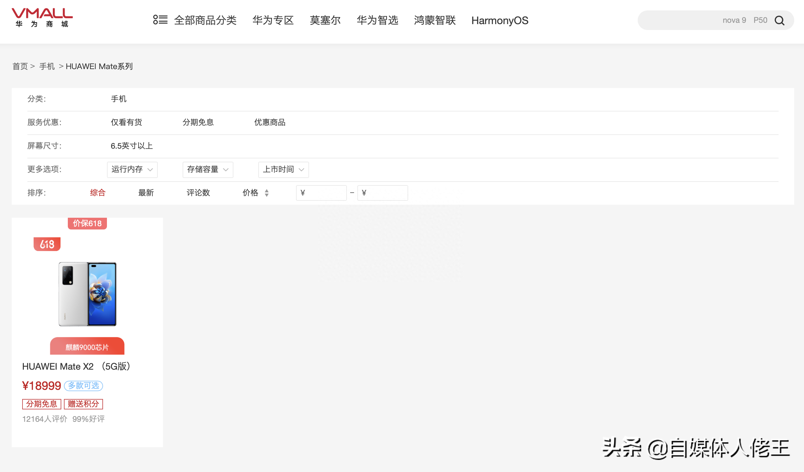Open the HarmonyOS nav item
Image resolution: width=804 pixels, height=472 pixels.
tap(499, 21)
